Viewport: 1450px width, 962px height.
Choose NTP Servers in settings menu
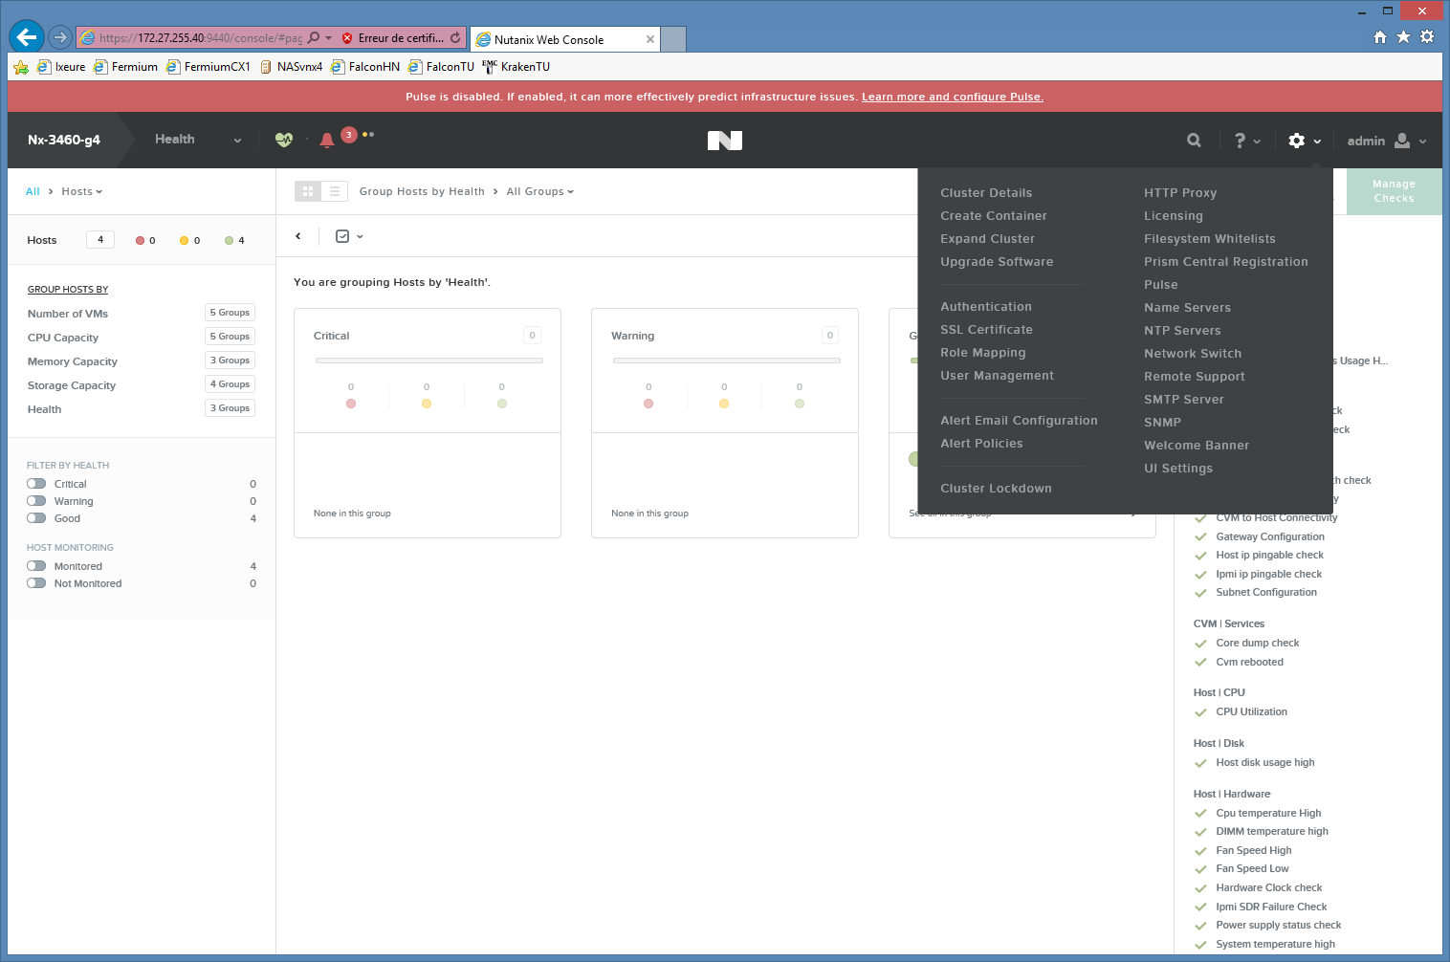click(1182, 331)
